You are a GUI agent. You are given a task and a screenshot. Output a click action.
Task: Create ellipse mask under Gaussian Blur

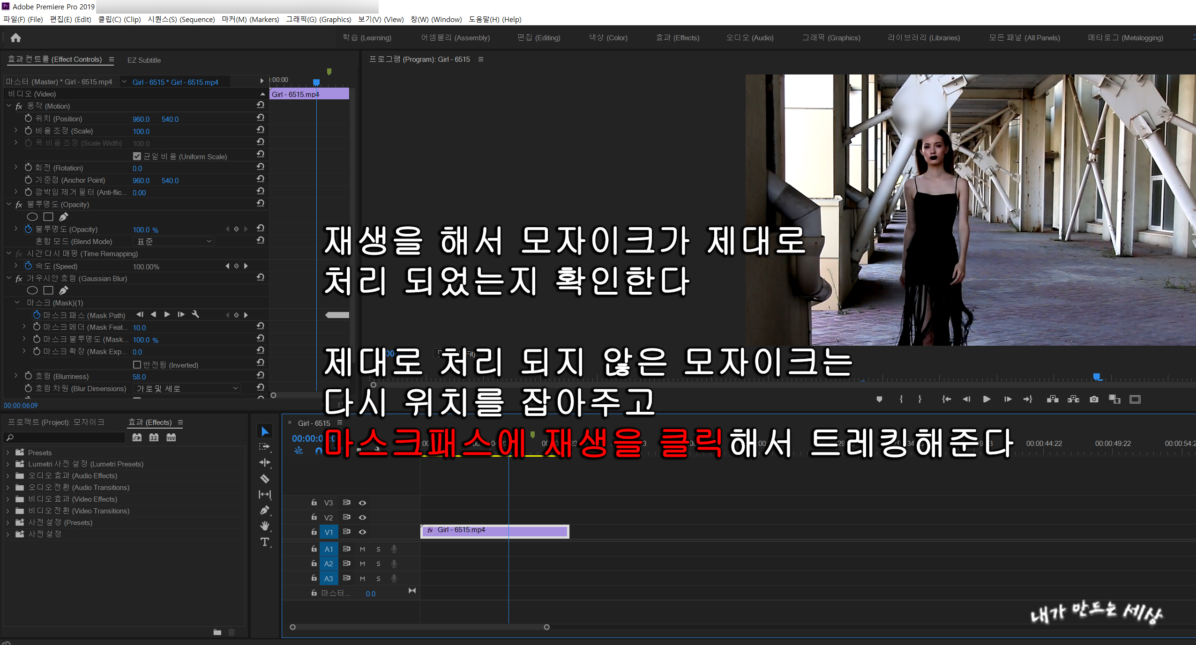32,290
